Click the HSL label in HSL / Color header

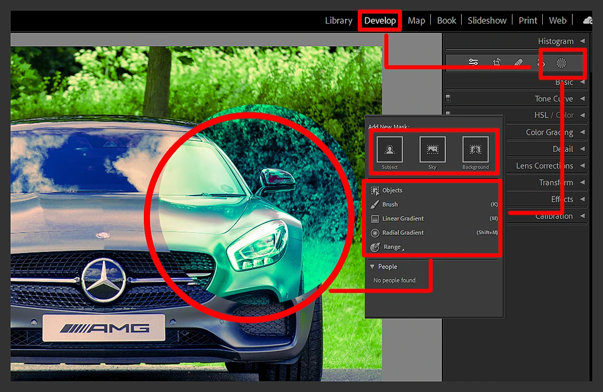[x=541, y=115]
